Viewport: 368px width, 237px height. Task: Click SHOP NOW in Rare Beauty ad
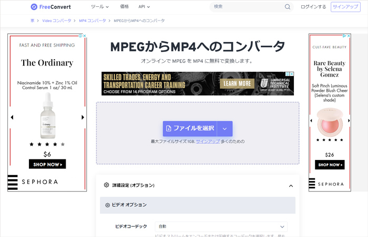click(x=330, y=165)
